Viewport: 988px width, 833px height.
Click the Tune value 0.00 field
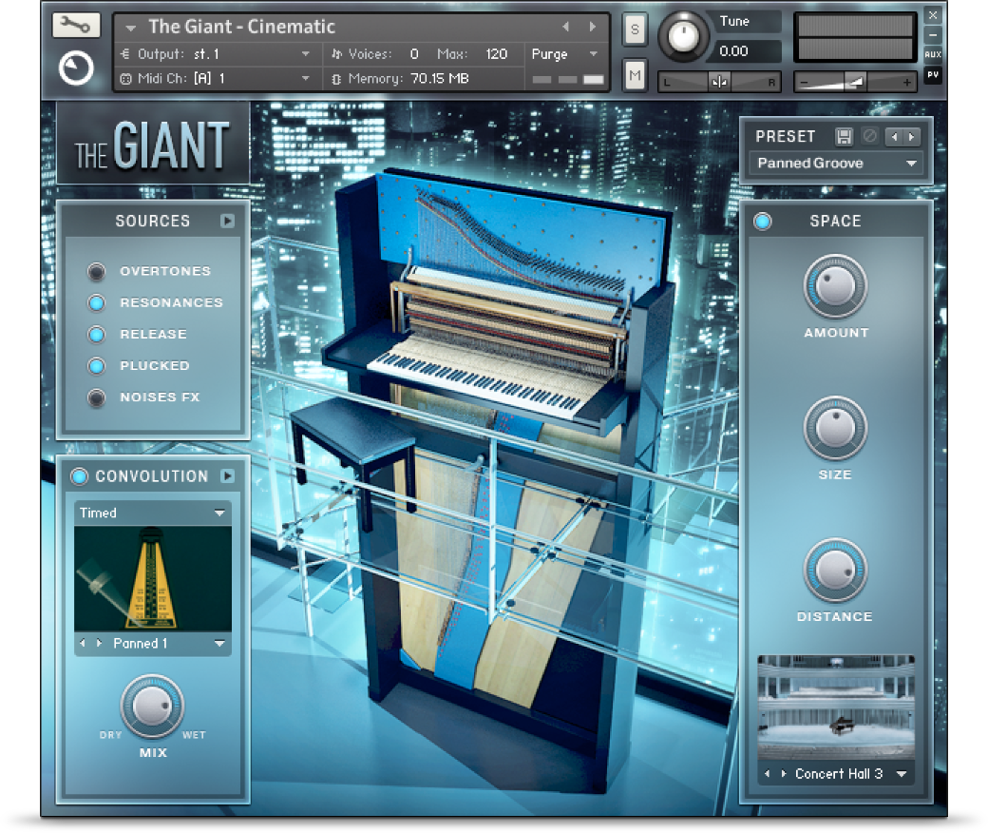747,51
